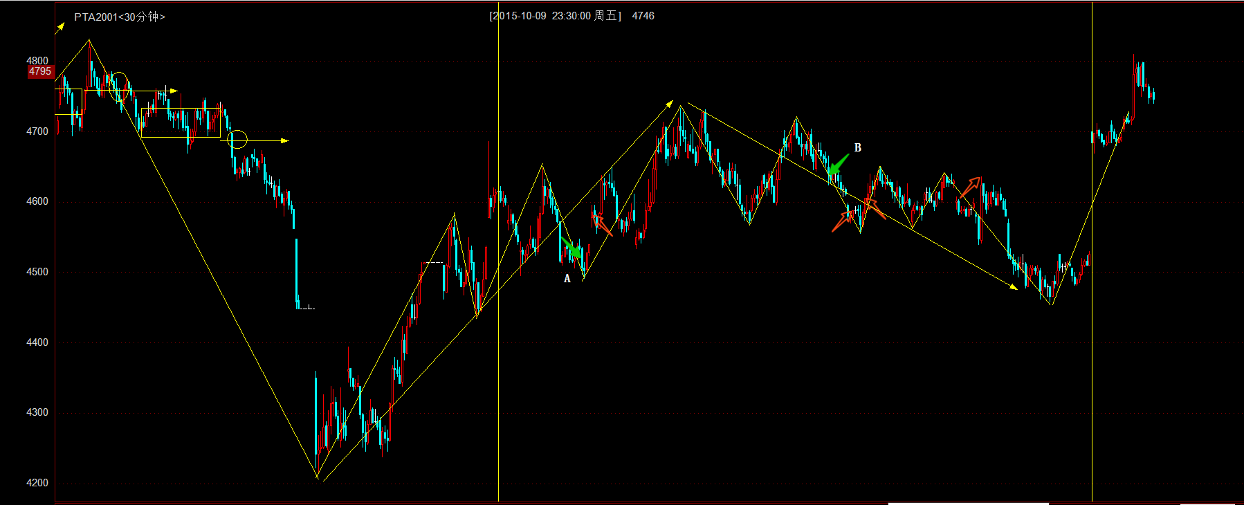This screenshot has width=1244, height=505.
Task: Click the white letter A annotation
Action: [567, 279]
